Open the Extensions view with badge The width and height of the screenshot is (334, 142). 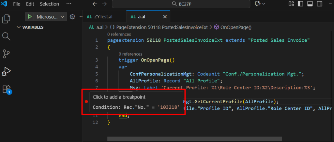click(7, 89)
